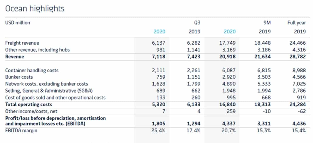Screen dimensions: 313x143
Task: Select Revenue total 20,918
Action: (x=227, y=57)
